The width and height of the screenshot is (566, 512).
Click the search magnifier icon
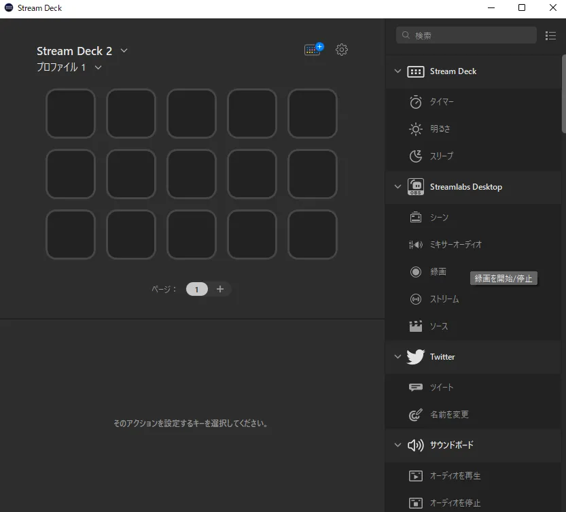(x=406, y=35)
